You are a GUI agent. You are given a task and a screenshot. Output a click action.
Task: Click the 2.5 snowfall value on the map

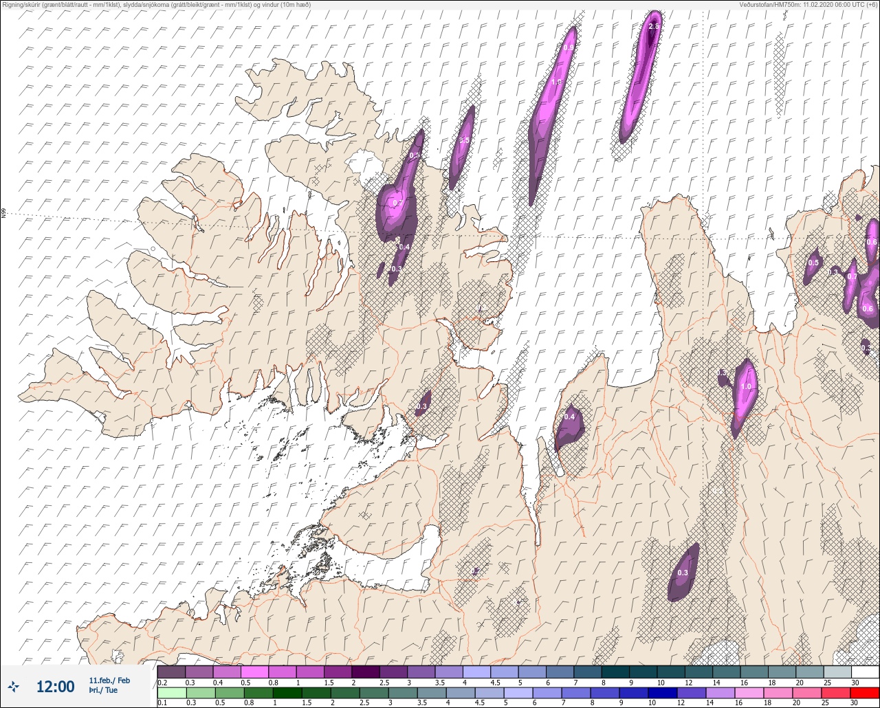tap(654, 26)
